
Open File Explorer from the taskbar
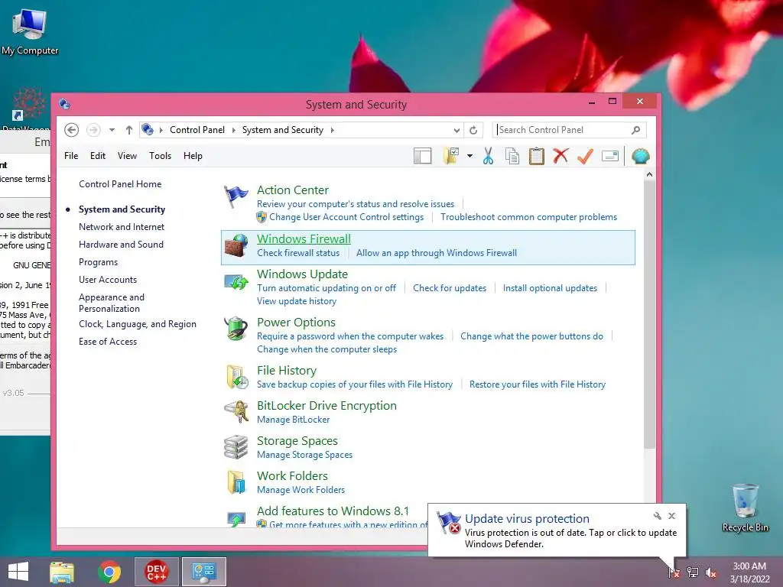click(62, 572)
